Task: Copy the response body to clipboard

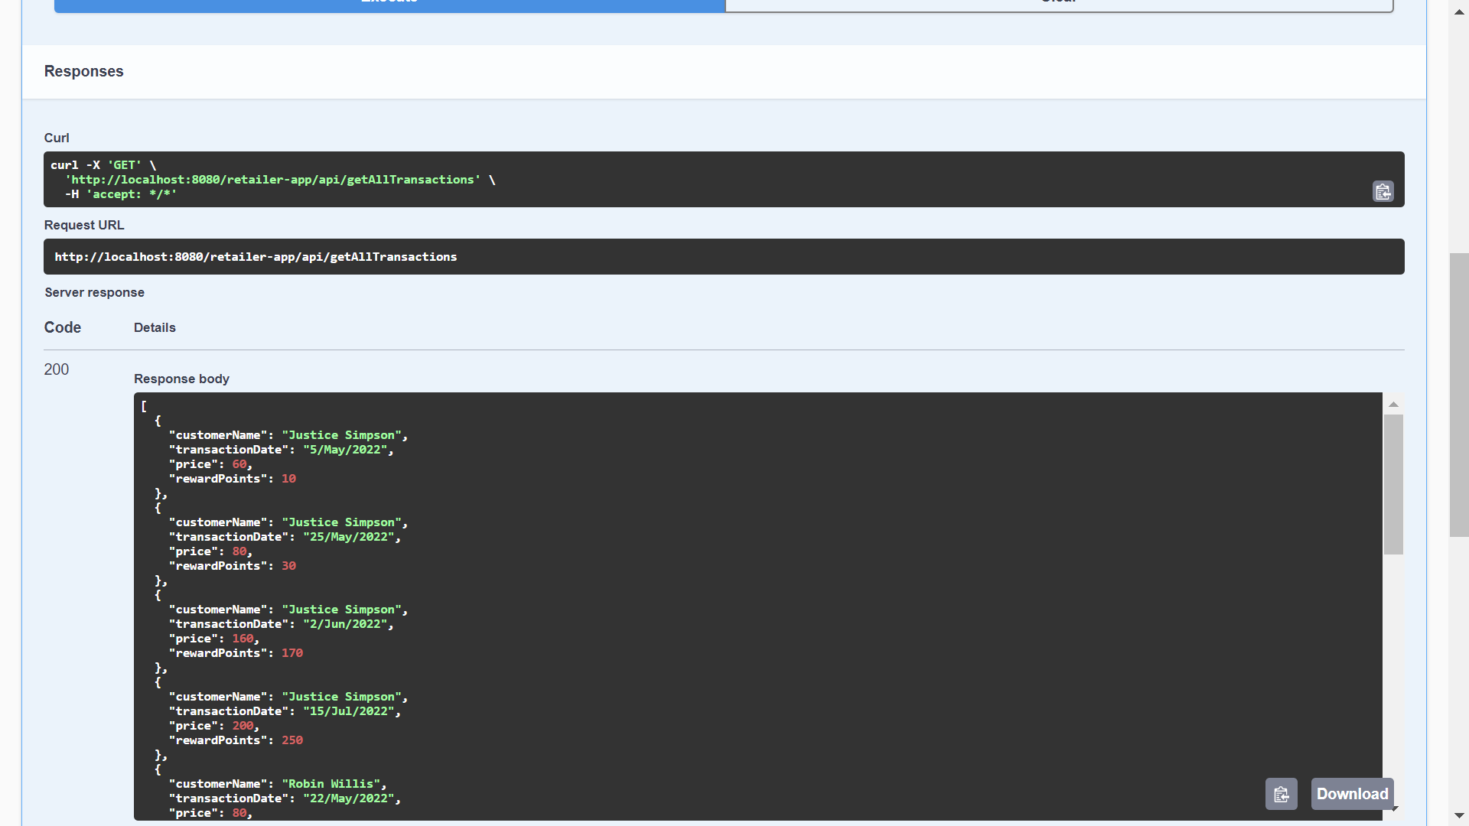Action: 1281,794
